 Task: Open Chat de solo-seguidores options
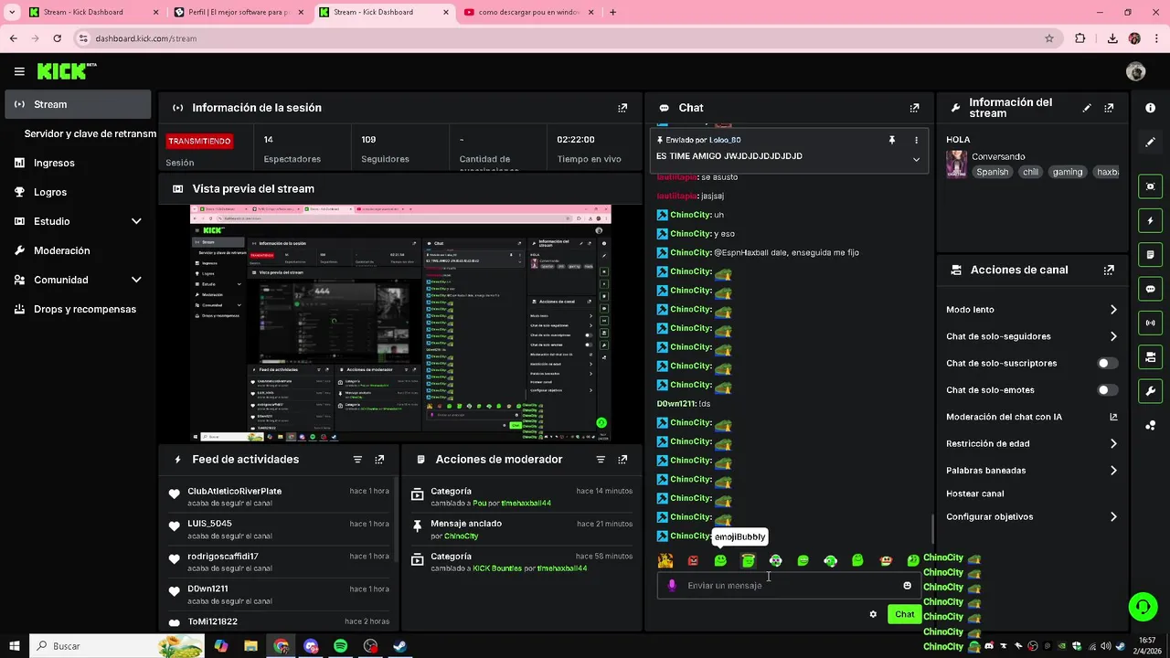point(1031,336)
